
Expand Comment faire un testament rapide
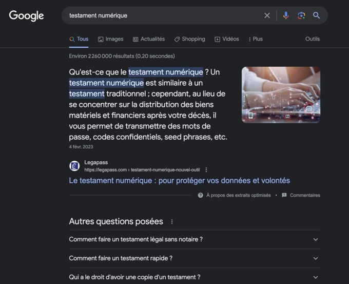click(x=195, y=258)
